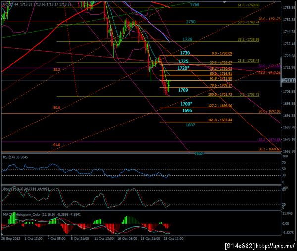
Task: Click the '61.8 - 1713.80' Fibonacci label
Action: pos(221,78)
